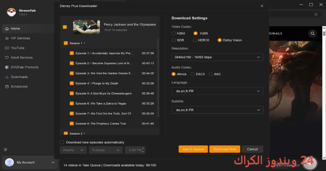Uncheck Episode 6 checkbox

[x=72, y=103]
